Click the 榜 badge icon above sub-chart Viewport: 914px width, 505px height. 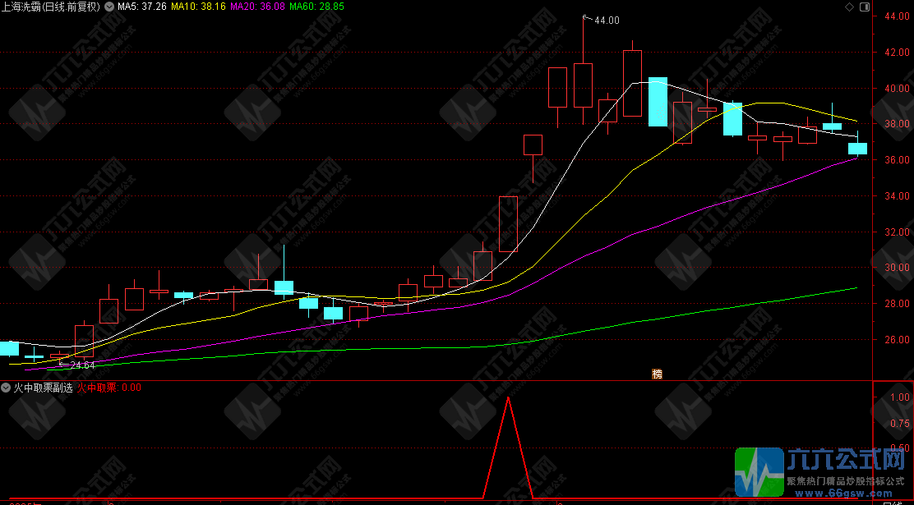(x=657, y=374)
